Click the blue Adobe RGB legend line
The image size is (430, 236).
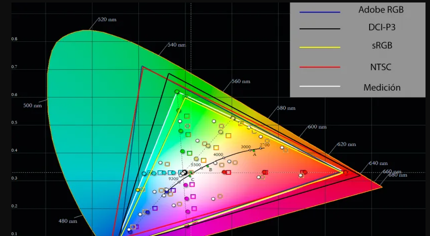coord(320,11)
